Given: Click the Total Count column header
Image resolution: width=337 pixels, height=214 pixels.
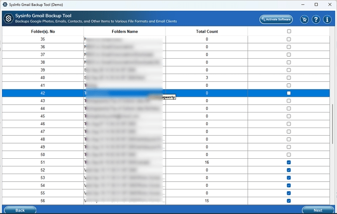Looking at the screenshot, I should pyautogui.click(x=207, y=32).
